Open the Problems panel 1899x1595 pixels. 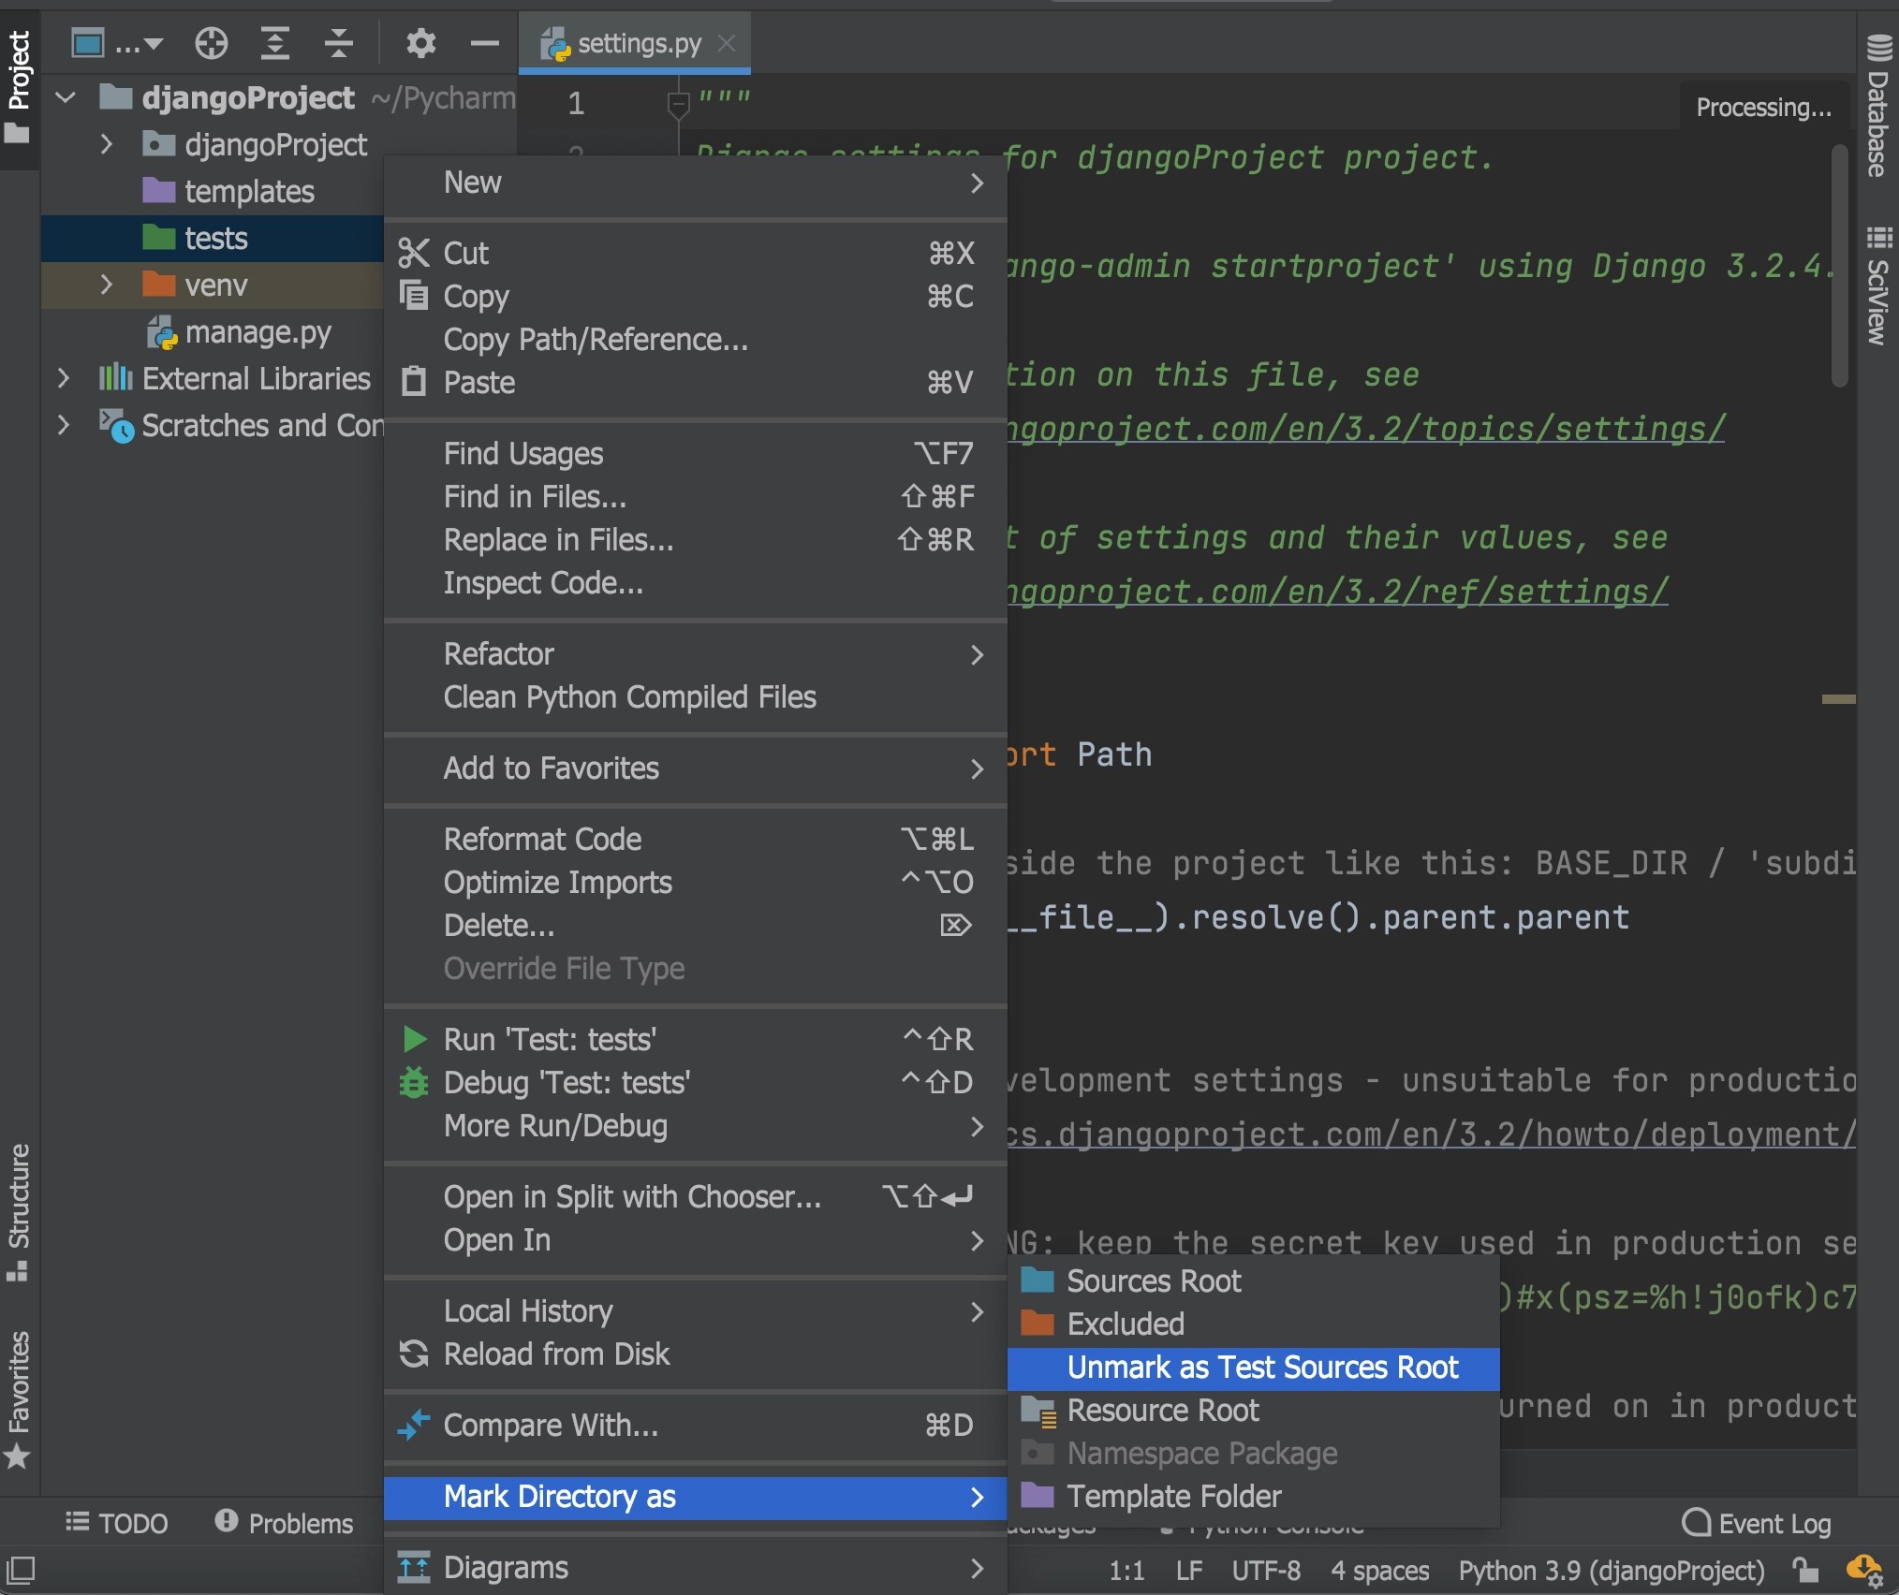[286, 1523]
